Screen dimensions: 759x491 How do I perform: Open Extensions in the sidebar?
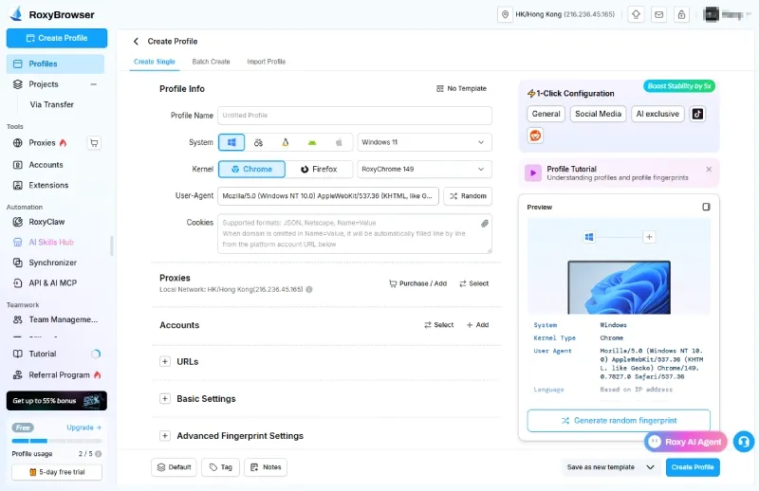(x=48, y=185)
